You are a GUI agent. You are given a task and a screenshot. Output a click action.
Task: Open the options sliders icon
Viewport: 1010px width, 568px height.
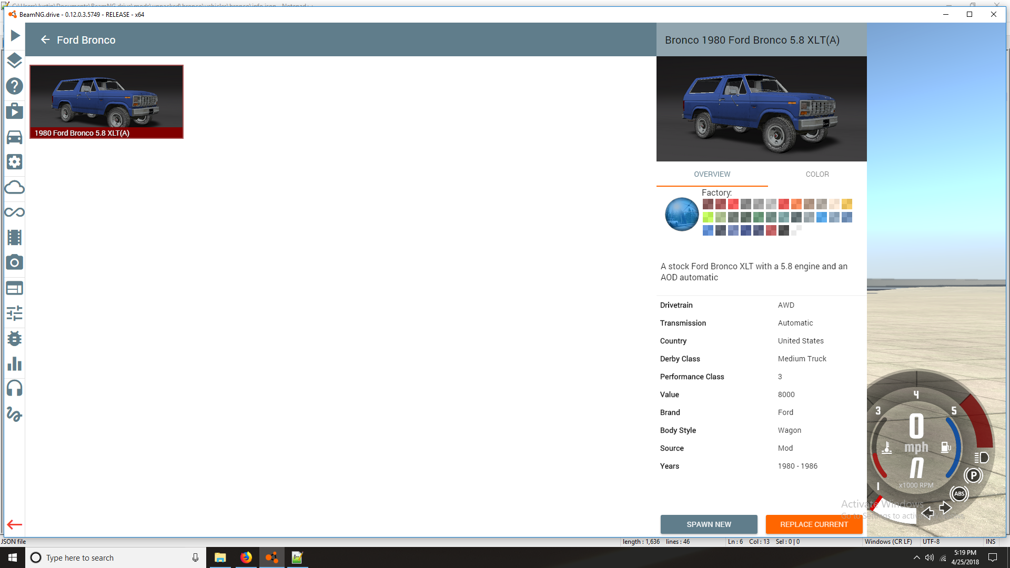pyautogui.click(x=15, y=313)
